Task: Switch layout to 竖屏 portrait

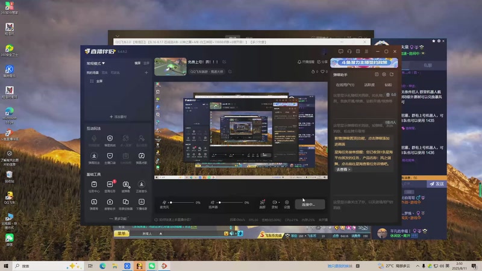Action: 146,63
